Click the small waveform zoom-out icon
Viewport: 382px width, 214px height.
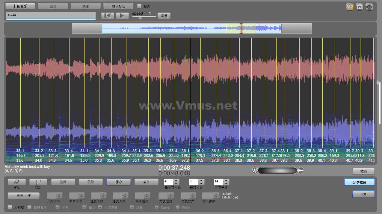click(x=254, y=170)
